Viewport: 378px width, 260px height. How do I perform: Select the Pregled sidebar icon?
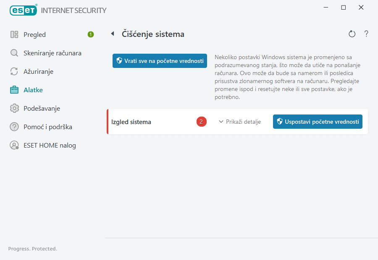coord(14,34)
